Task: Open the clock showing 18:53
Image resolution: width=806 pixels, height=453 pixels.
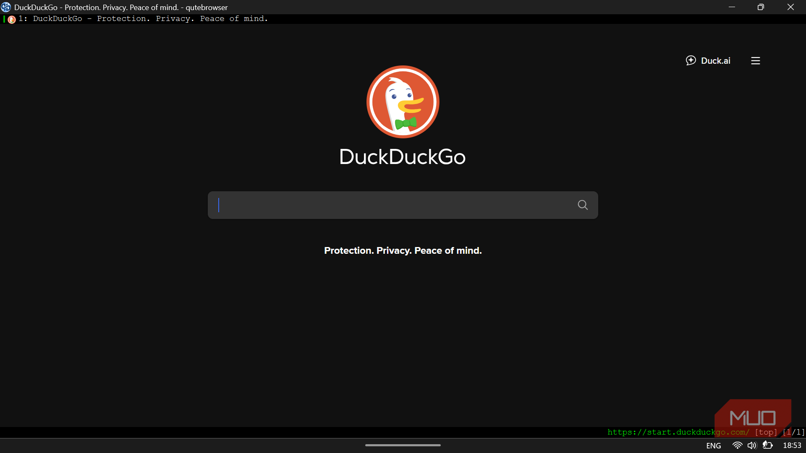Action: (x=792, y=445)
